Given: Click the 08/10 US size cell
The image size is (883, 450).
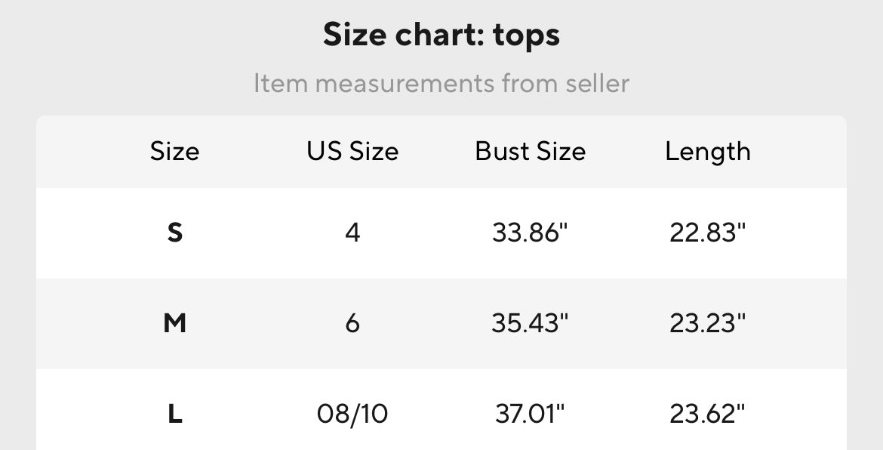Looking at the screenshot, I should coord(352,414).
